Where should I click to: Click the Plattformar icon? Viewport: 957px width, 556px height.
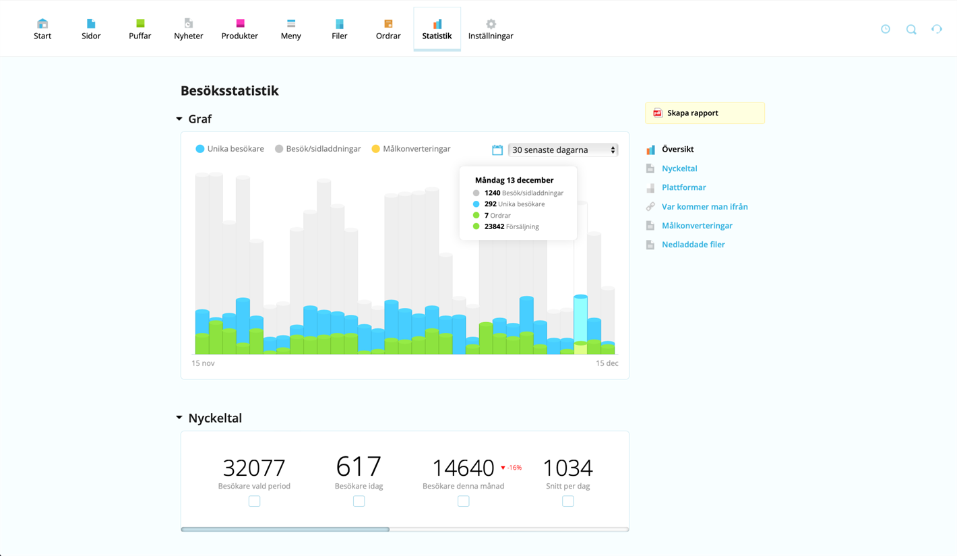tap(650, 187)
